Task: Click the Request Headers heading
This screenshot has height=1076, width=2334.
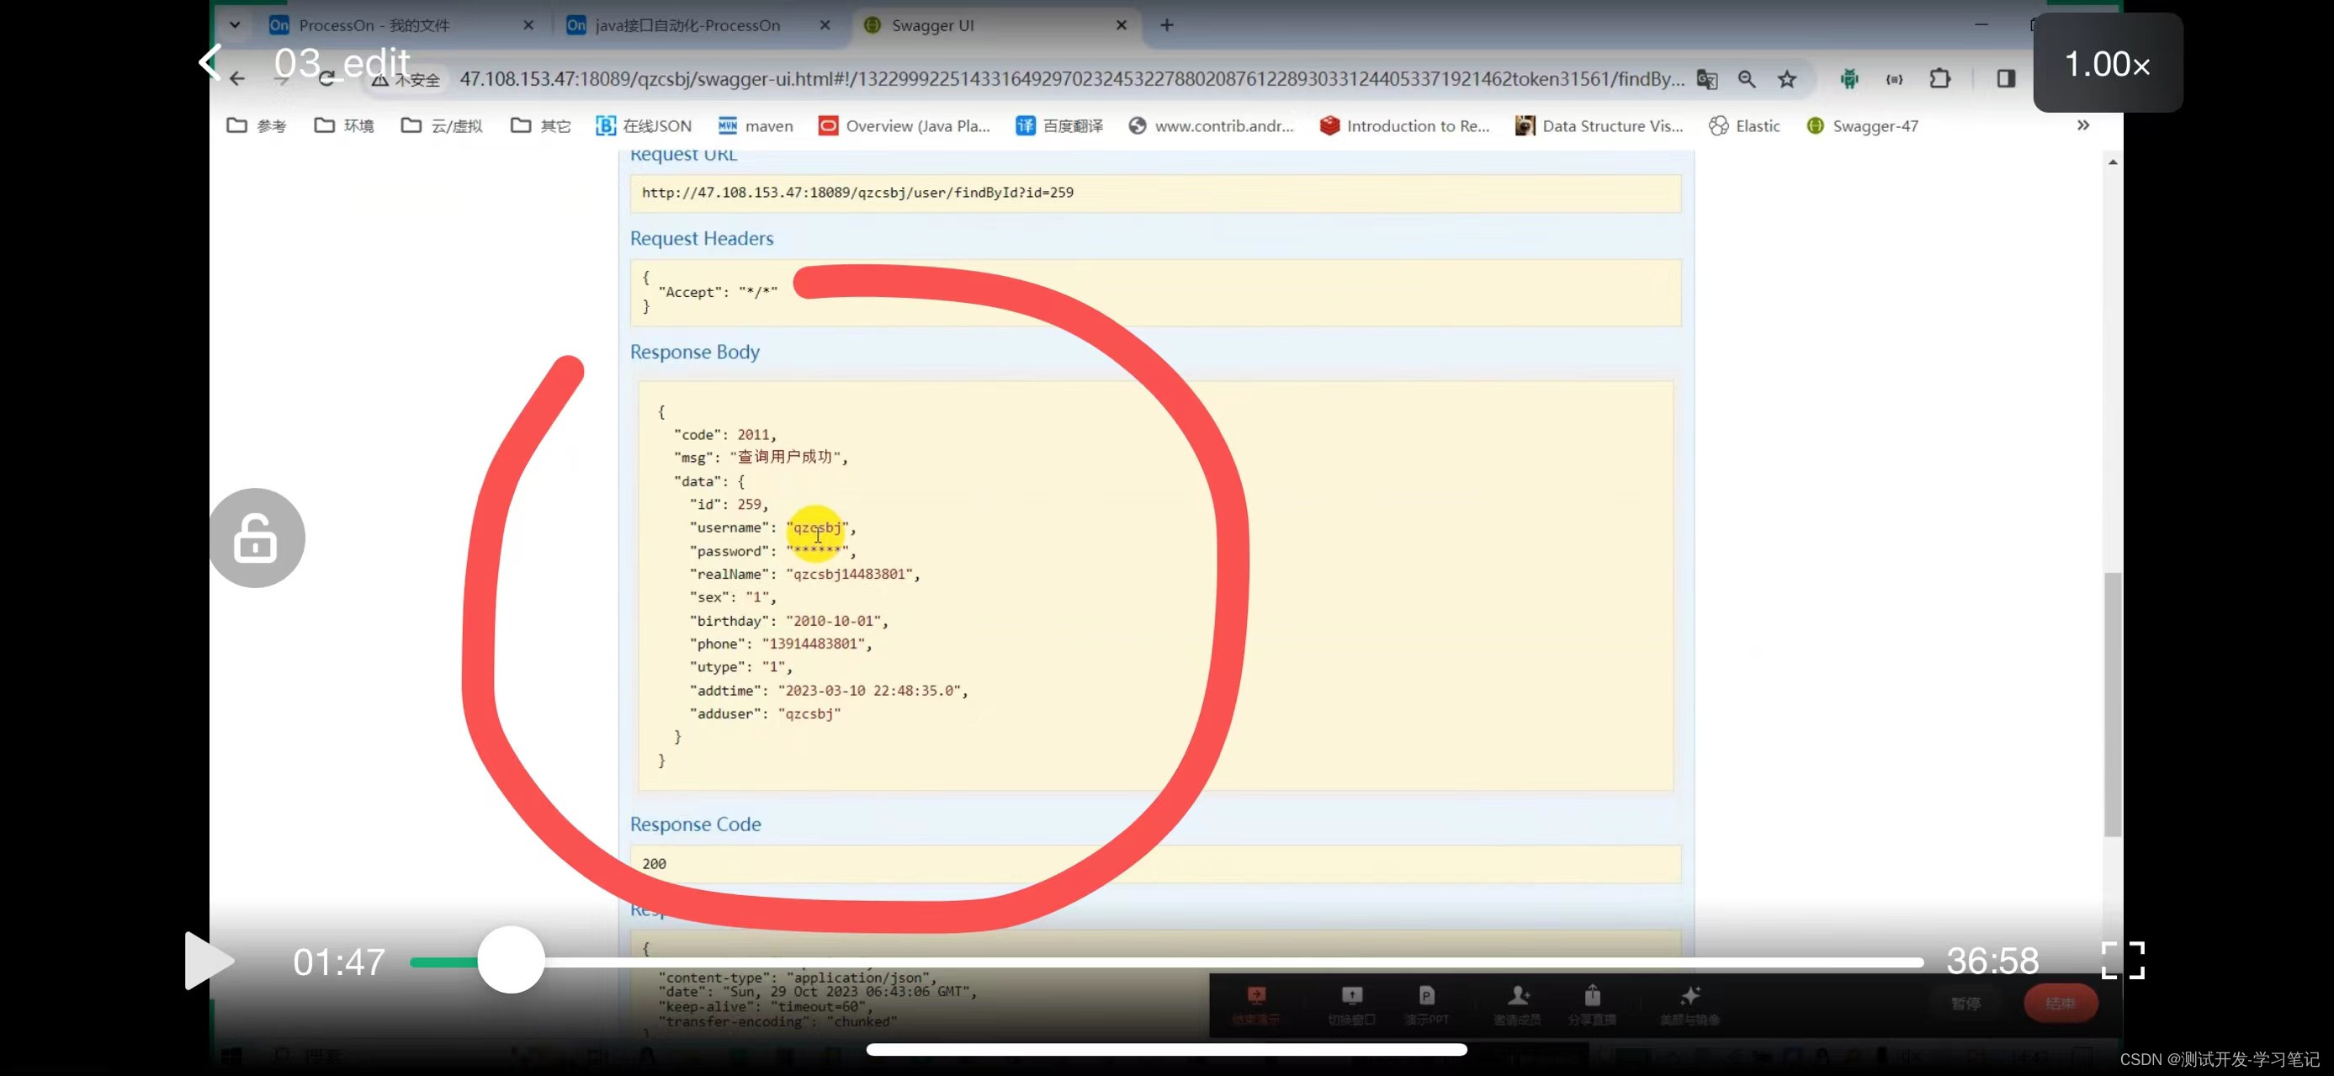Action: pos(701,238)
